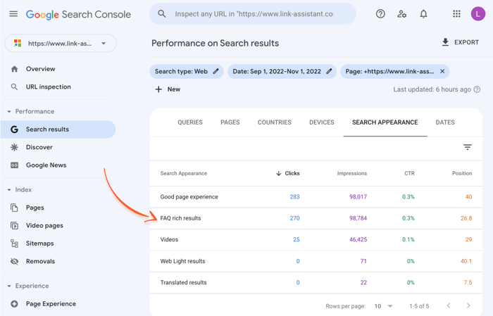
Task: Click the clicks value '270'
Action: 294,218
